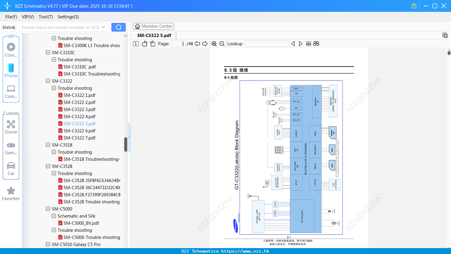Go to previous page arrow

(x=197, y=44)
